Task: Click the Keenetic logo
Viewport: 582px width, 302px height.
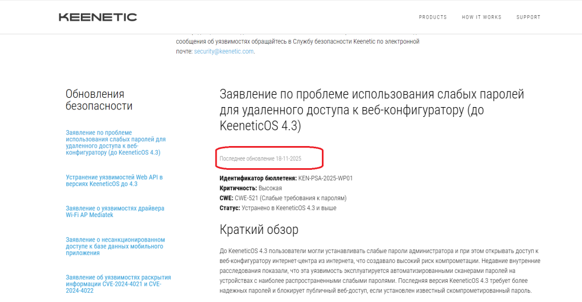Action: (98, 17)
